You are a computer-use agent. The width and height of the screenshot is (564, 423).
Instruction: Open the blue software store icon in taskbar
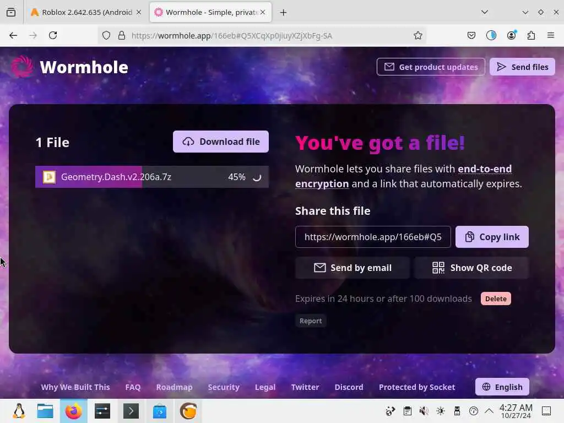click(x=160, y=411)
